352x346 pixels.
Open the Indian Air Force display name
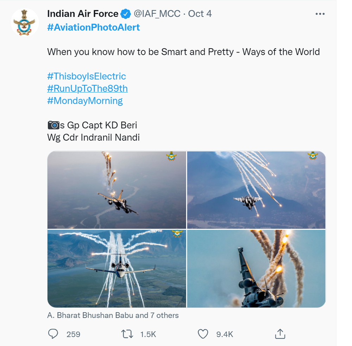point(83,14)
